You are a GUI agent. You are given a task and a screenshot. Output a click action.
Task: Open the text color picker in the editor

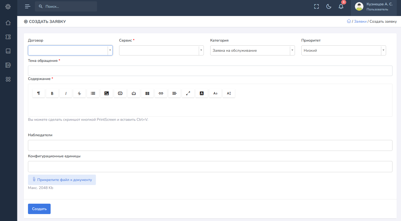tap(202, 93)
